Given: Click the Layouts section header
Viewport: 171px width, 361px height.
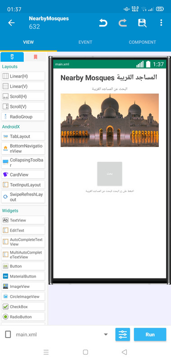Looking at the screenshot, I should click(9, 66).
